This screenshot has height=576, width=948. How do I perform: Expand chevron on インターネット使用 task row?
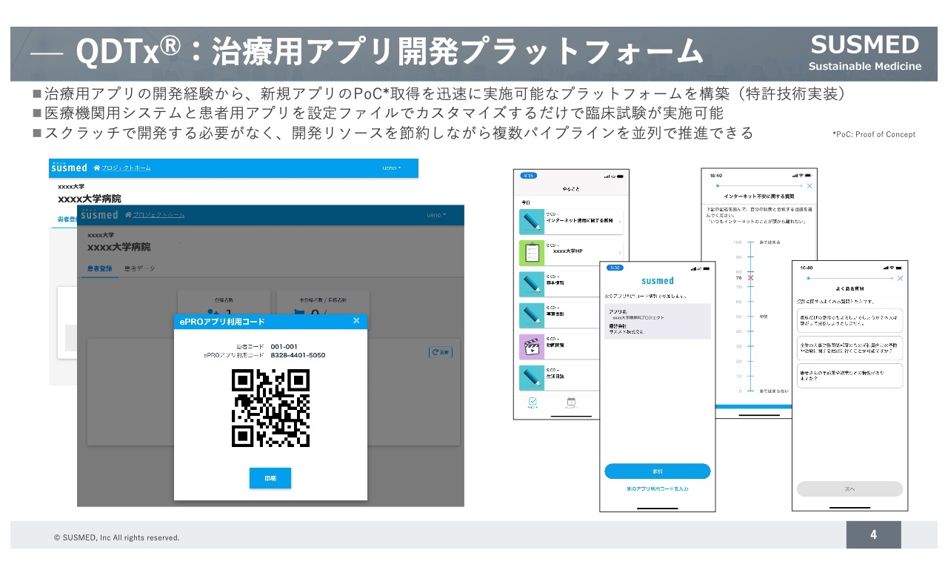pyautogui.click(x=619, y=222)
